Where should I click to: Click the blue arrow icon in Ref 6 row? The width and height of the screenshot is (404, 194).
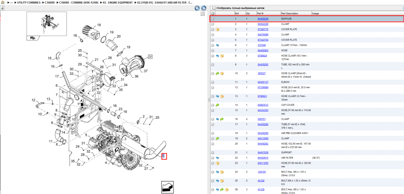coord(217,45)
